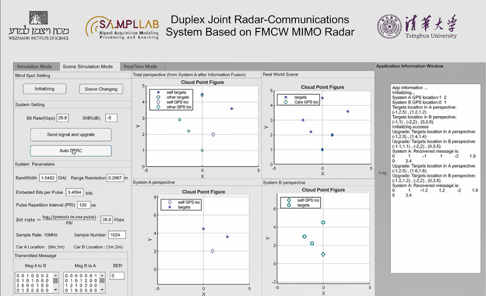This screenshot has width=486, height=296.
Task: Click scroll-up arrow in Msg A to B list
Action: (55, 275)
